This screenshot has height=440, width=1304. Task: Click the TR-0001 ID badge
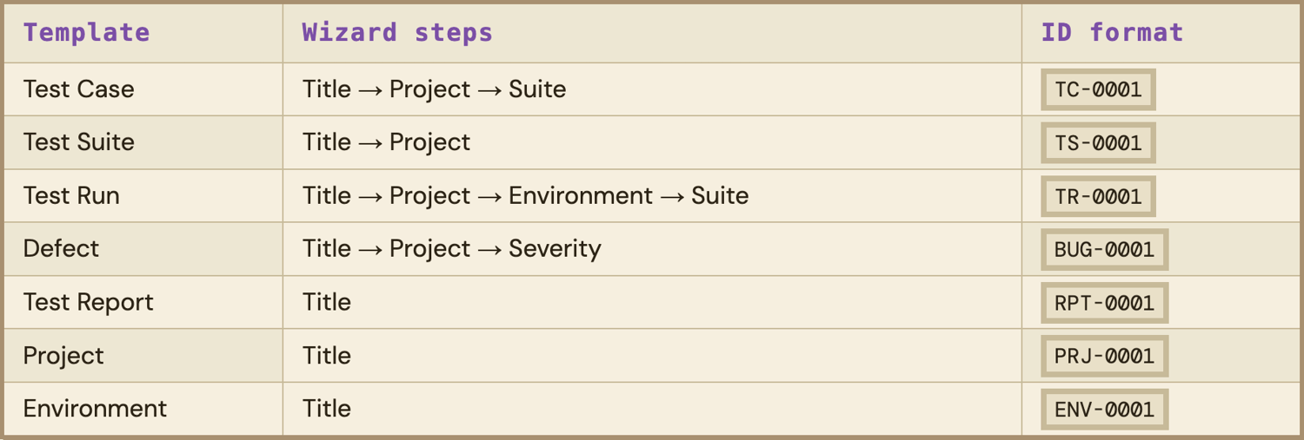pyautogui.click(x=1098, y=196)
